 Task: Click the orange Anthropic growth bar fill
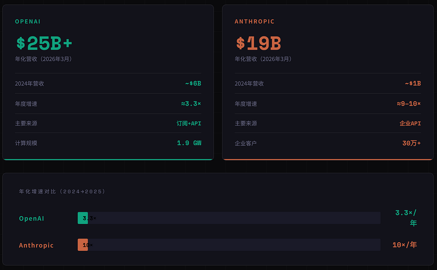[x=82, y=245]
